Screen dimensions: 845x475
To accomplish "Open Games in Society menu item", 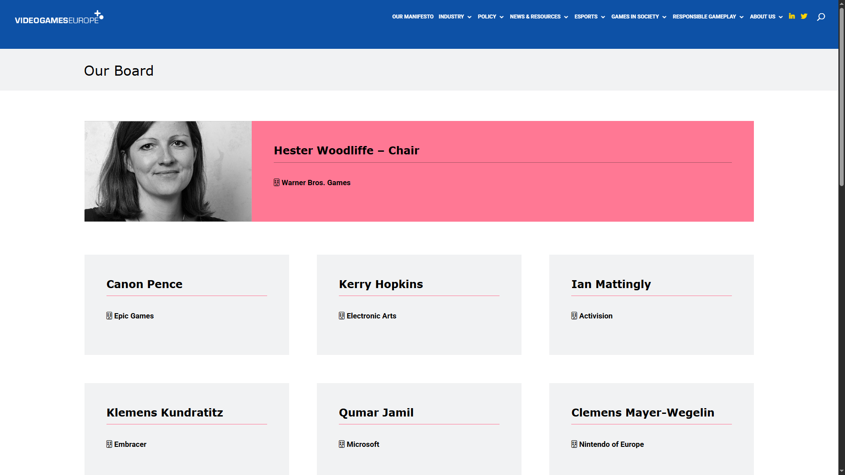I will pyautogui.click(x=635, y=17).
